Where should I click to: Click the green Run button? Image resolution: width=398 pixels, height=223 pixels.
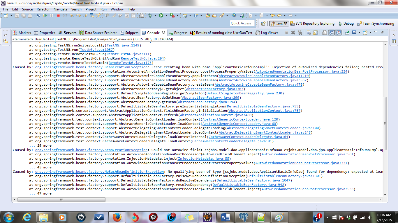pos(161,15)
